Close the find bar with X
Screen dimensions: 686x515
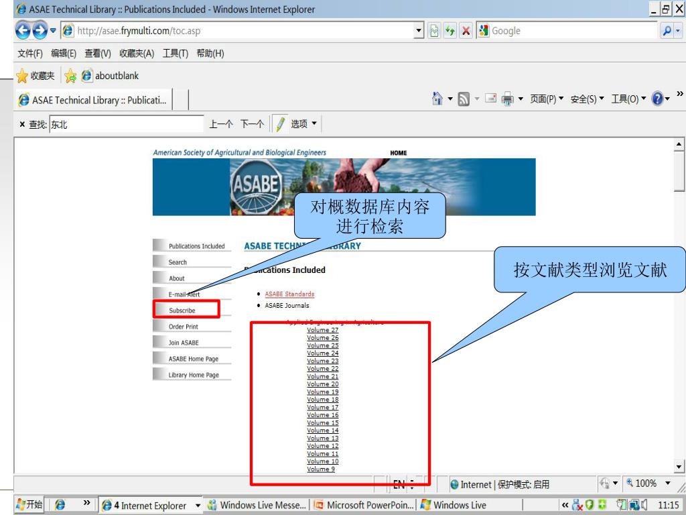[x=22, y=124]
